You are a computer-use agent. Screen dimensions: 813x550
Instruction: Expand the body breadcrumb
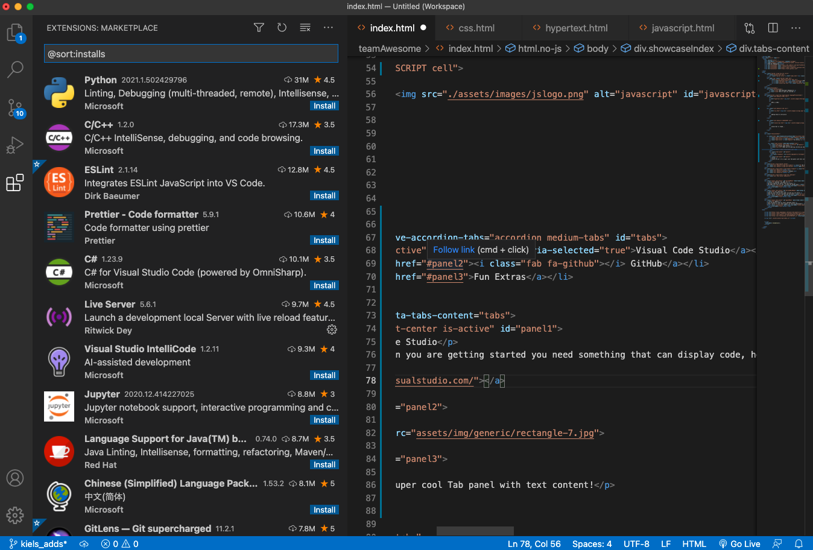(x=591, y=48)
